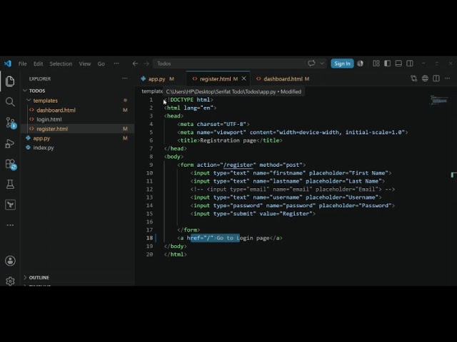Go forward with the right arrow

pyautogui.click(x=146, y=63)
